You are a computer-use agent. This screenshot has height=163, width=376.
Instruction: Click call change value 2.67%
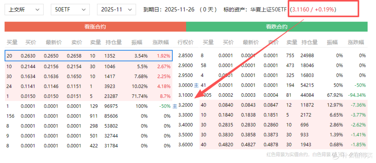164,67
